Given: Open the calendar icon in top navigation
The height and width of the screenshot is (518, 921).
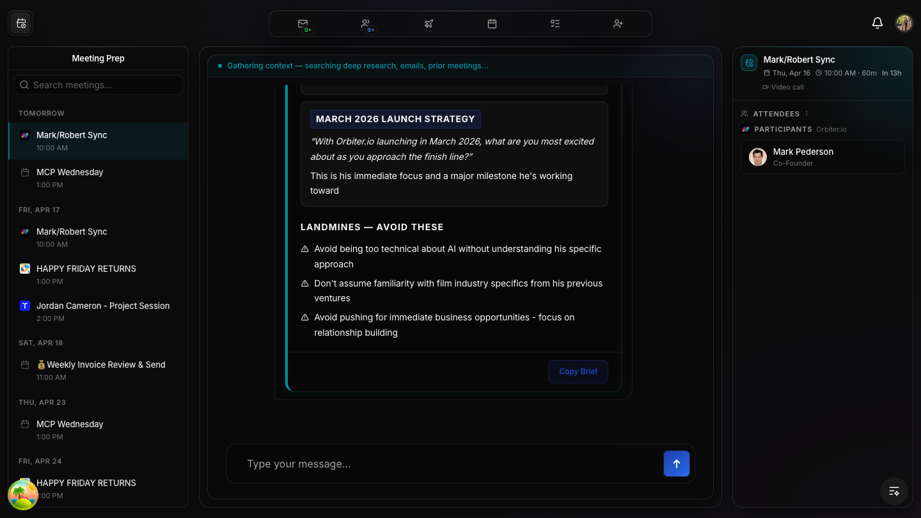Looking at the screenshot, I should click(x=492, y=24).
